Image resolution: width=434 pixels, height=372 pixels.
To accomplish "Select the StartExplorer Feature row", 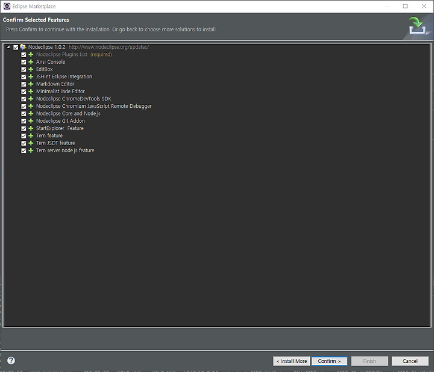I will coord(60,128).
